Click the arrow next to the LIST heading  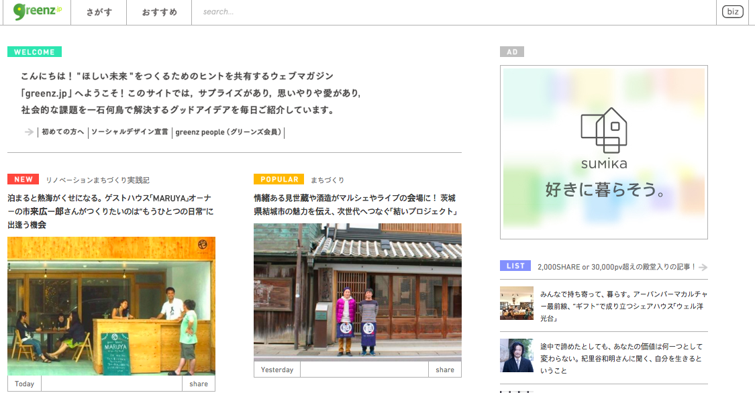[703, 266]
